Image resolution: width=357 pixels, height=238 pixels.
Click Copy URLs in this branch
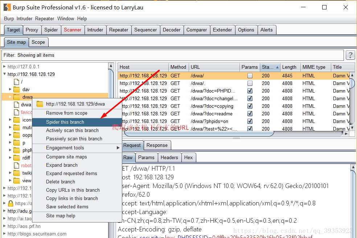(77, 190)
